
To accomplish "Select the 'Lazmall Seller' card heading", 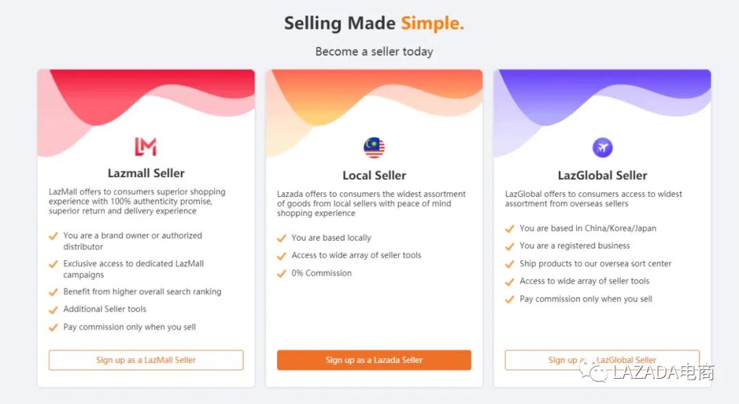I will (x=146, y=173).
